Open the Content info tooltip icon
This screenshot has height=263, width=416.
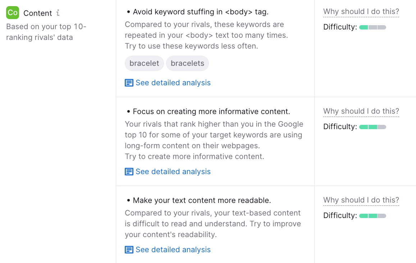(58, 13)
